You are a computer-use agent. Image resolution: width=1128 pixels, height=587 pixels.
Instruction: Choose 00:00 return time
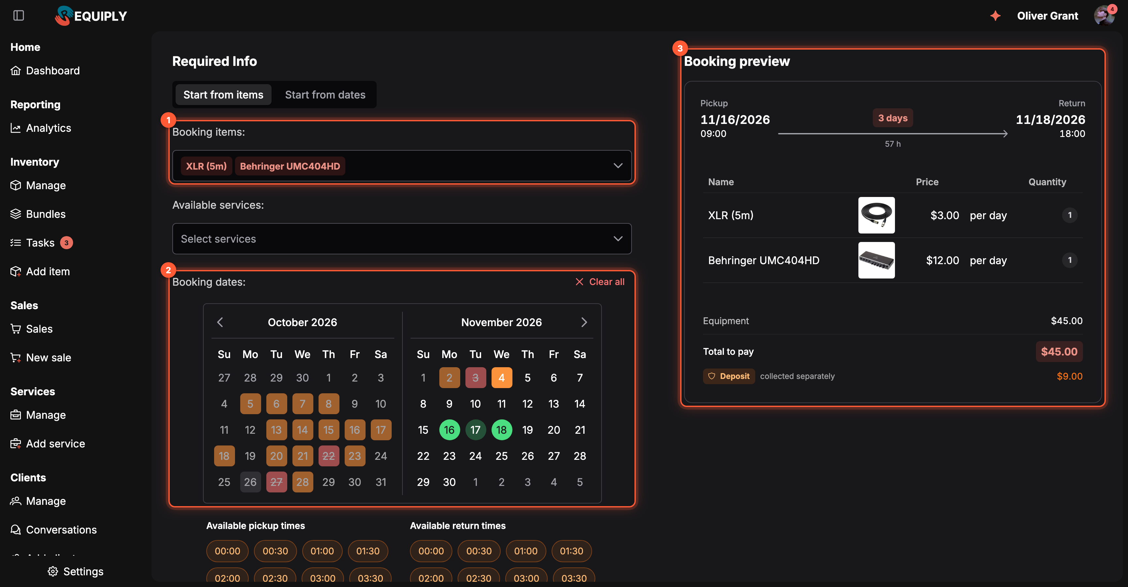[x=431, y=551]
